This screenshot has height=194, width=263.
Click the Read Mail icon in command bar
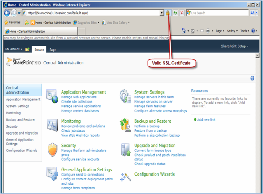pos(202,31)
